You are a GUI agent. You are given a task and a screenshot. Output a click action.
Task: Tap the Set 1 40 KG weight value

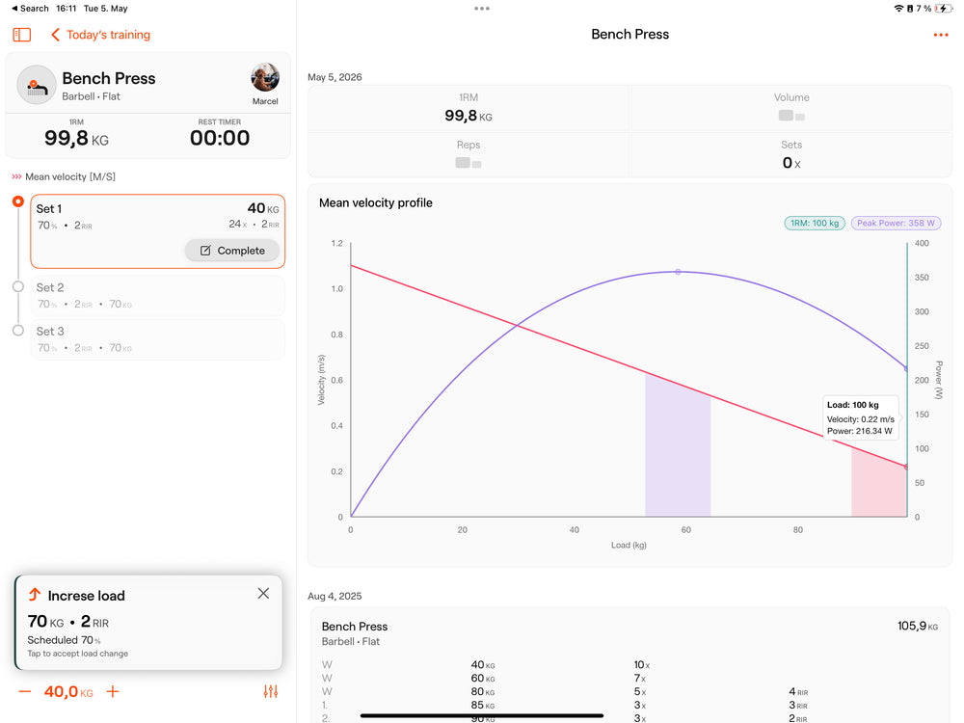coord(263,208)
